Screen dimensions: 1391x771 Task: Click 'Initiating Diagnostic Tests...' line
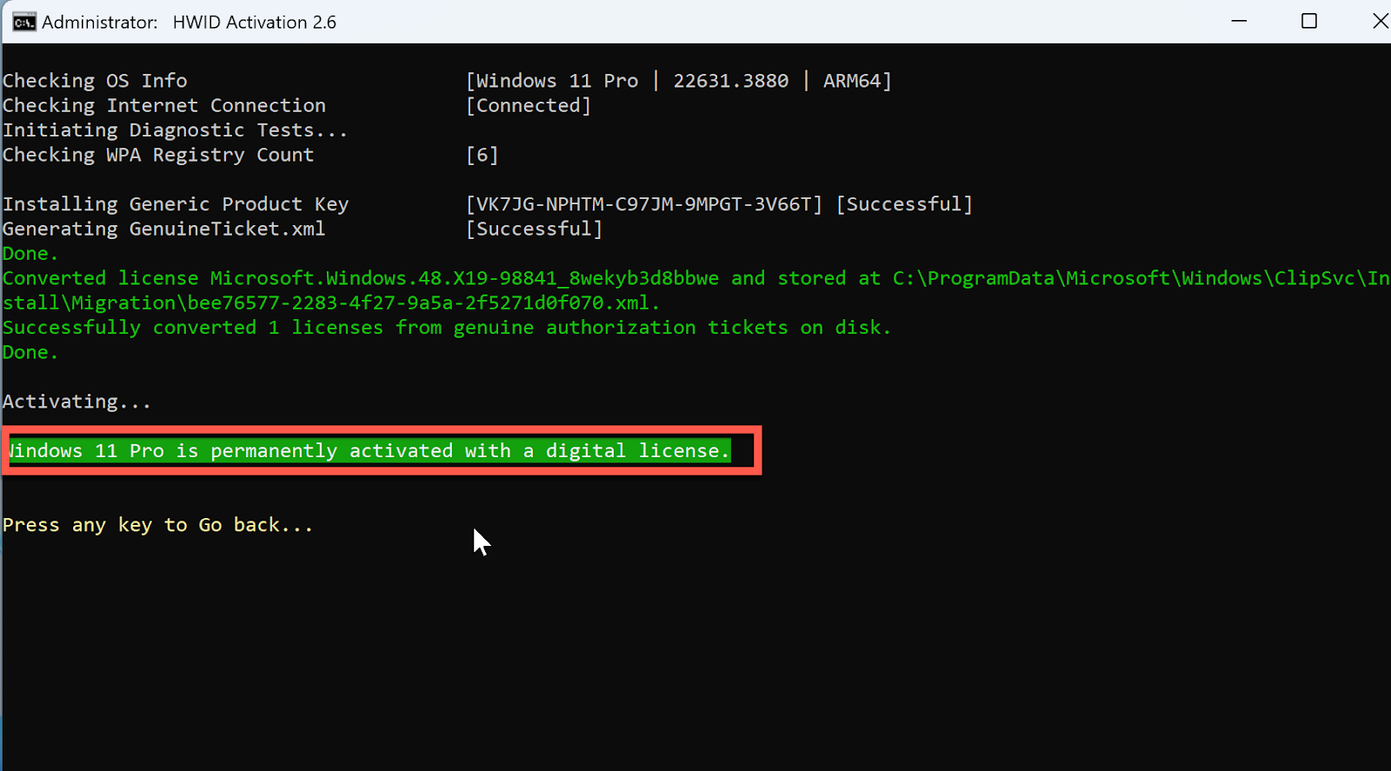click(x=175, y=130)
